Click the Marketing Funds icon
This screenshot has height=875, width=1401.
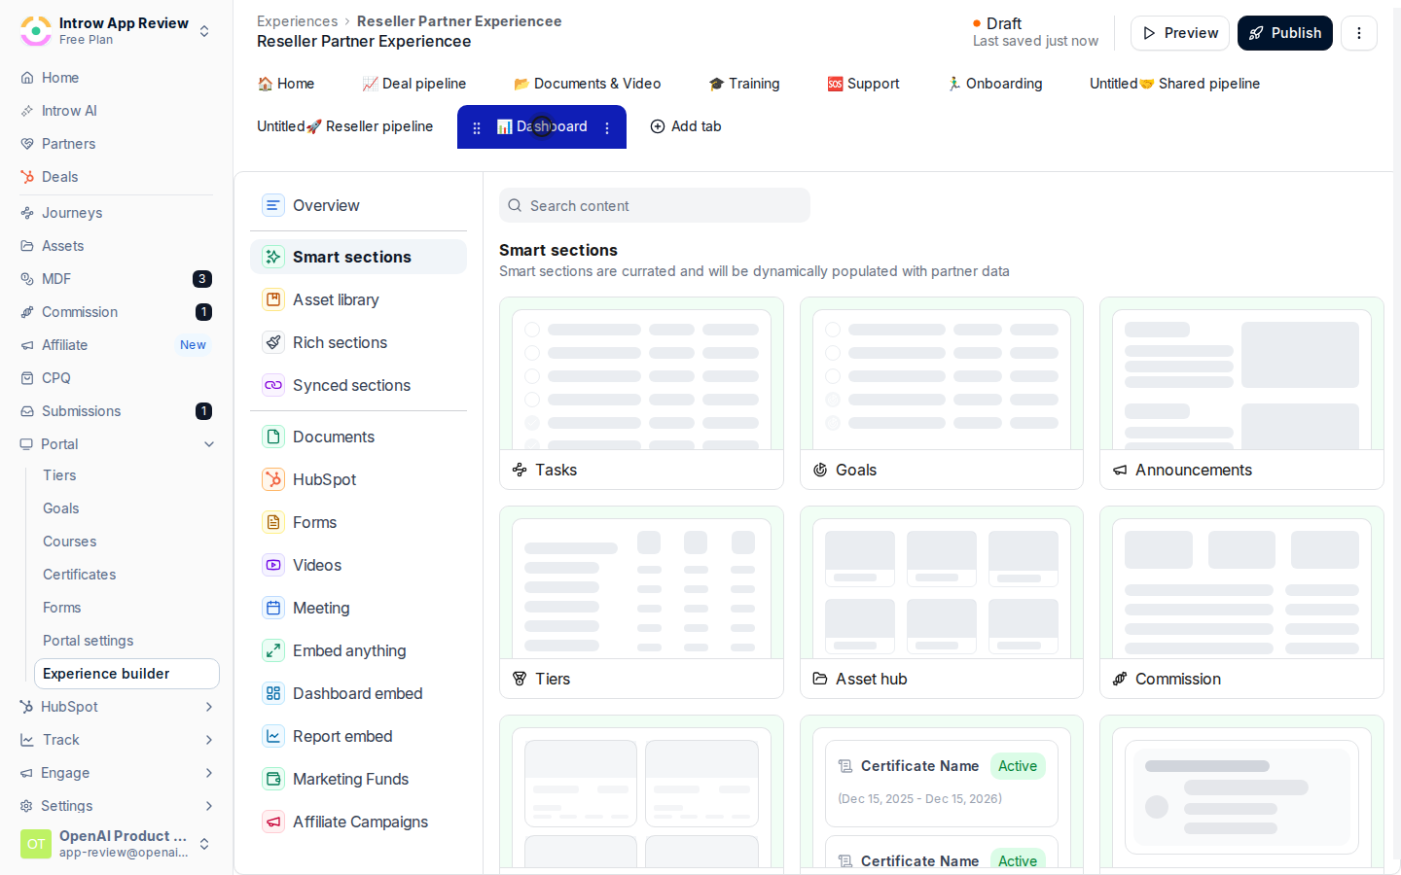click(x=273, y=779)
